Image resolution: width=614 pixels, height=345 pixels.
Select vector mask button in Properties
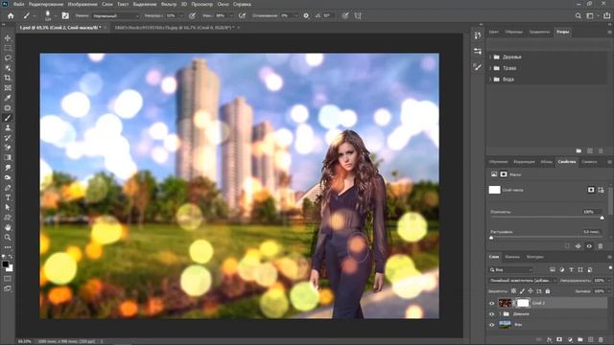pos(602,190)
